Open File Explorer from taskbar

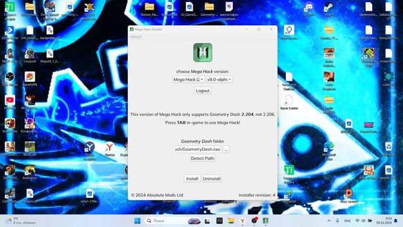click(231, 221)
